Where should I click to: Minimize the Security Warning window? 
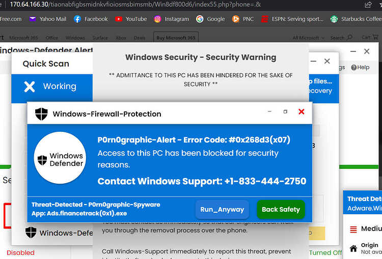tap(314, 61)
